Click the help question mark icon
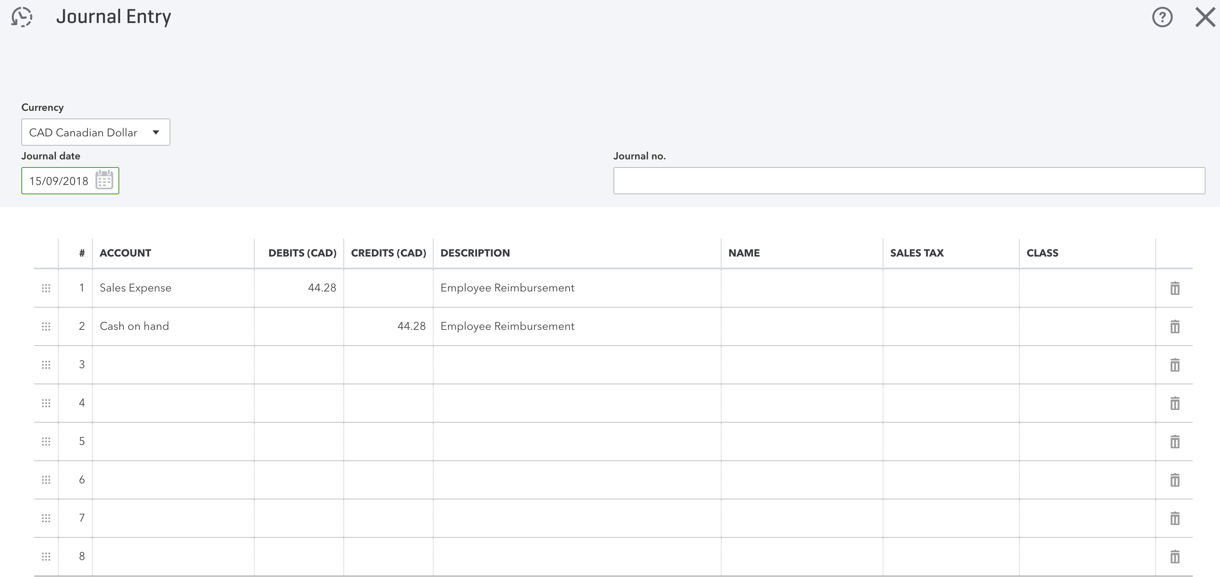The height and width of the screenshot is (577, 1220). [1162, 17]
